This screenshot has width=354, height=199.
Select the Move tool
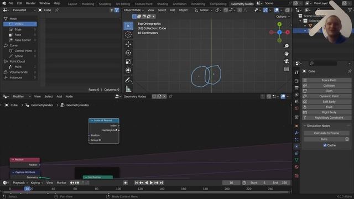coord(128,44)
